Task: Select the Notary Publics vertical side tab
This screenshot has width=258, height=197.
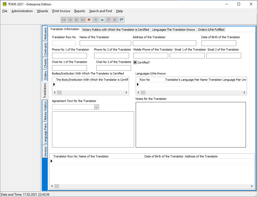Action: pyautogui.click(x=45, y=111)
